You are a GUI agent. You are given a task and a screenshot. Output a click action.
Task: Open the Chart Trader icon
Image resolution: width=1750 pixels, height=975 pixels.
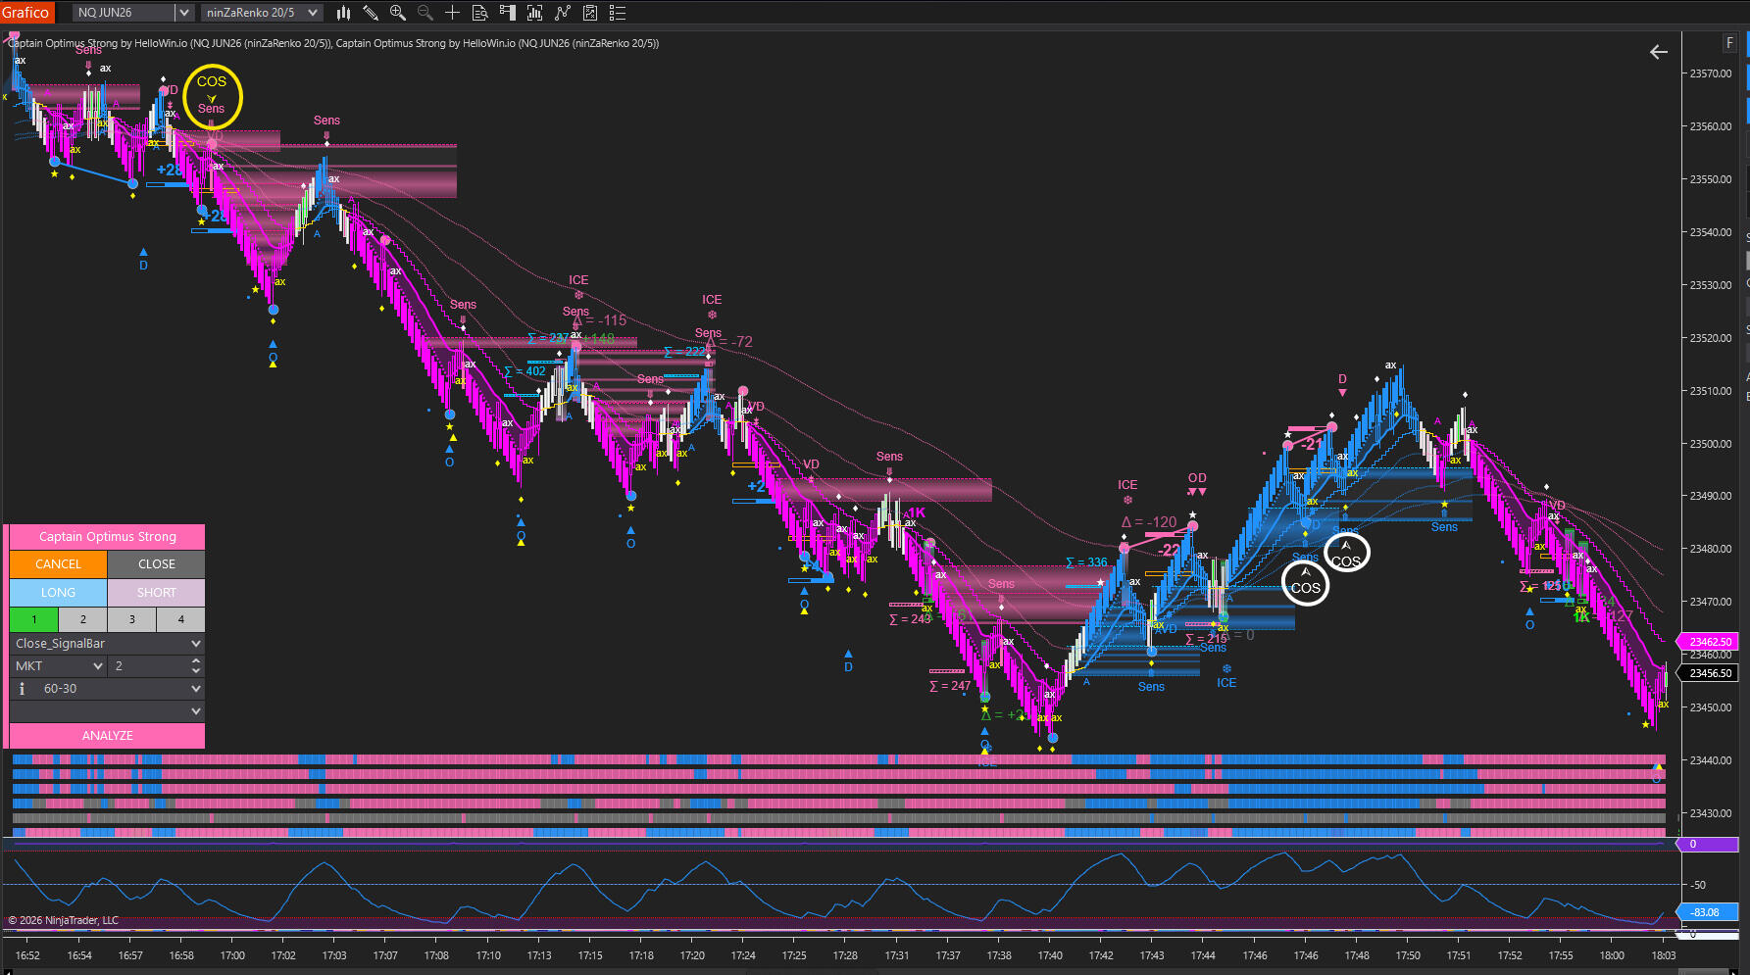pos(508,13)
